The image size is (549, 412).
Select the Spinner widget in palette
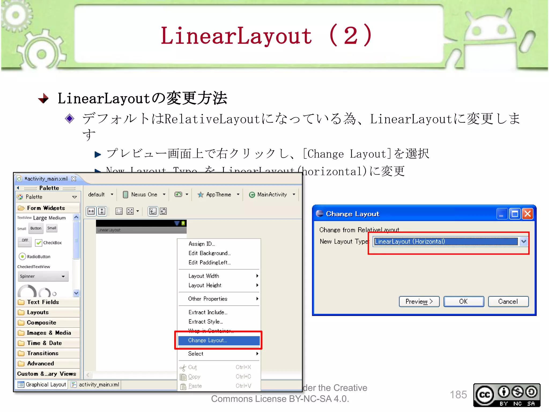pos(43,276)
